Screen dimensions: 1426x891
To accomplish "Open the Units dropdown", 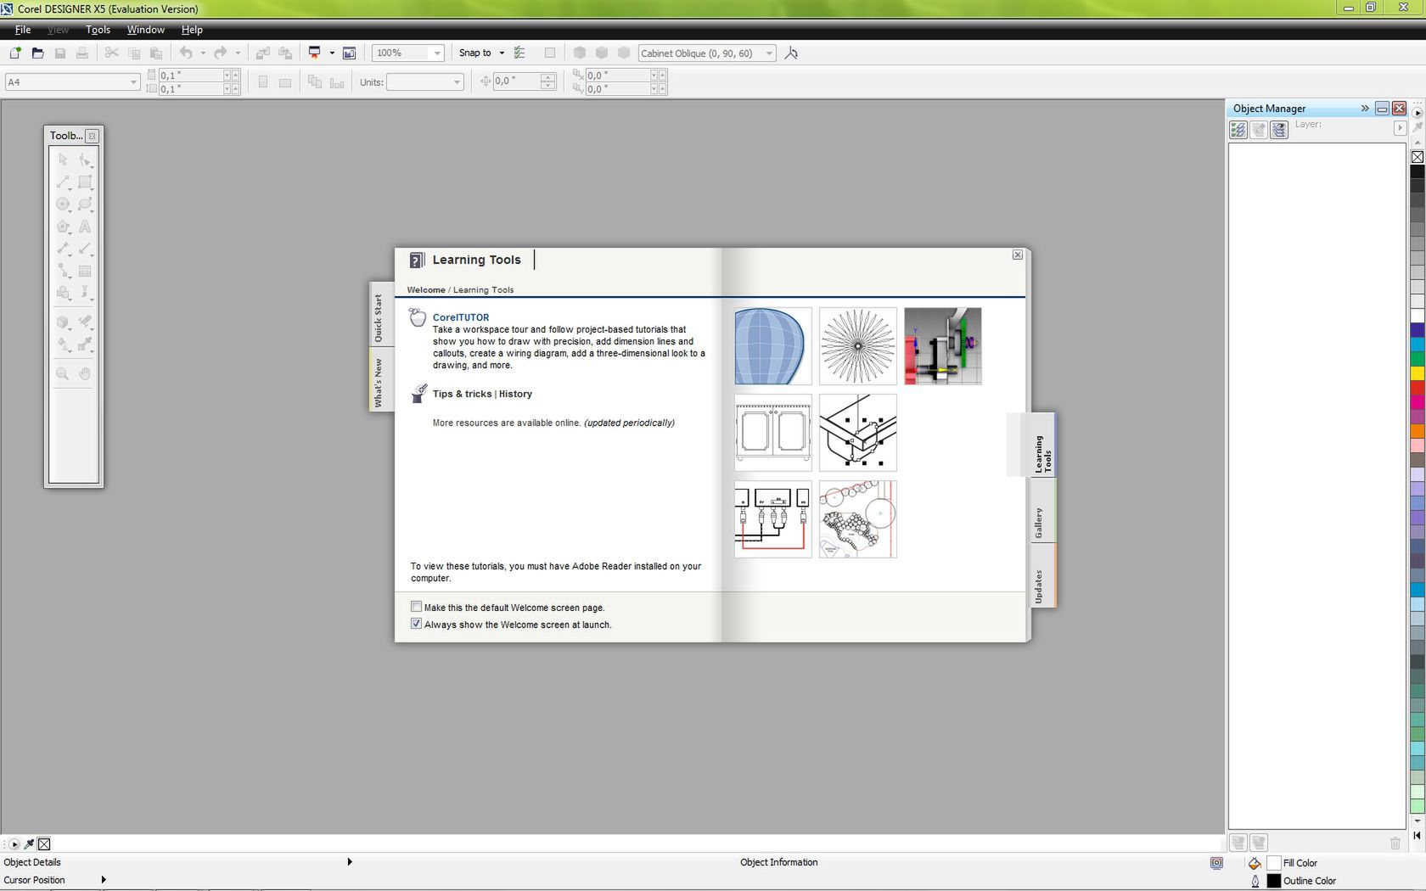I will pyautogui.click(x=457, y=82).
